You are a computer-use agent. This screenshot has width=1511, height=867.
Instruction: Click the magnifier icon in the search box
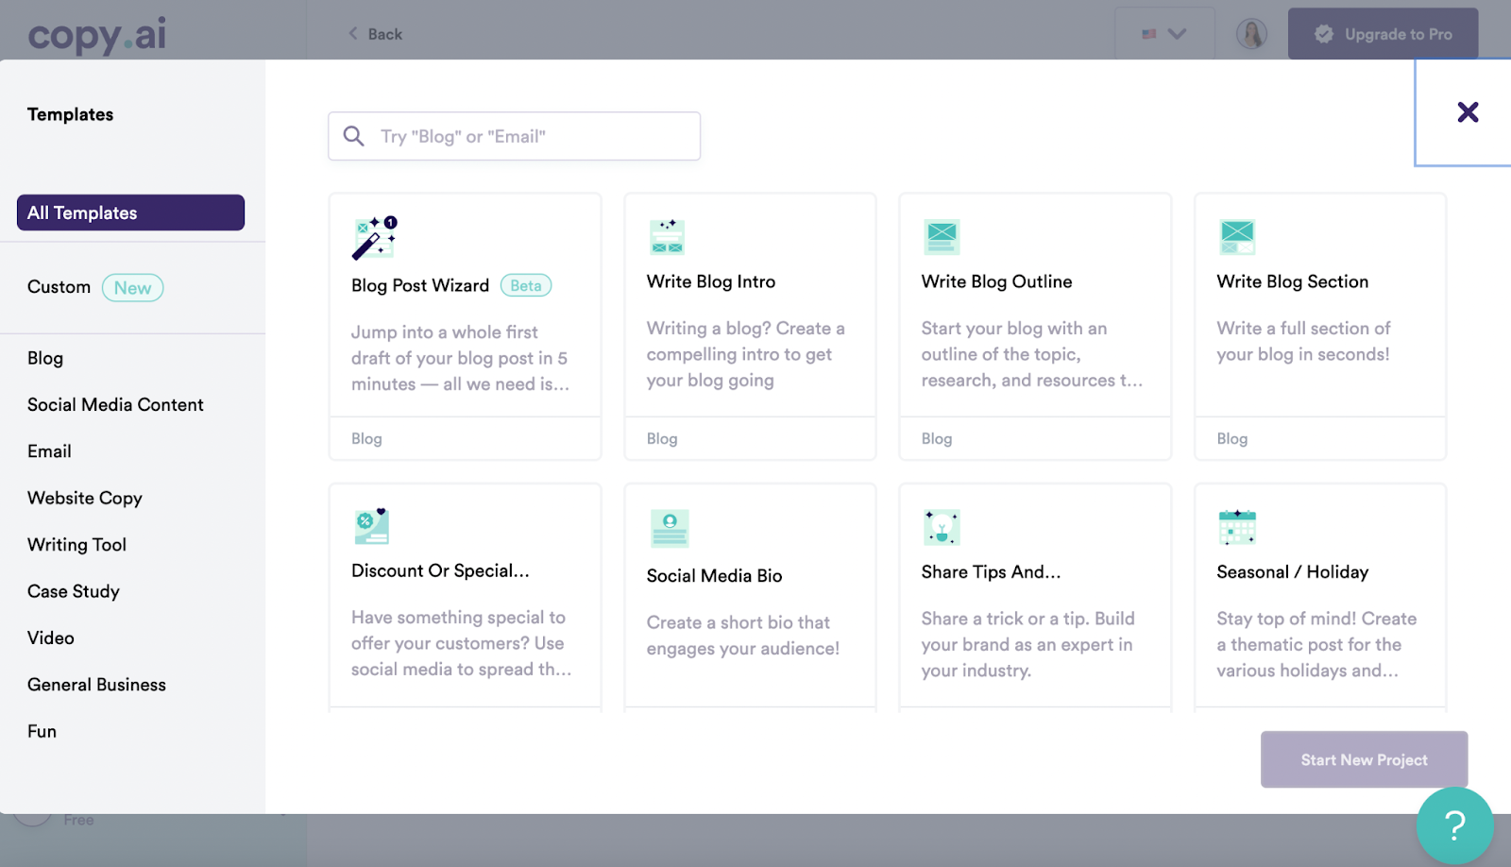[x=354, y=136]
